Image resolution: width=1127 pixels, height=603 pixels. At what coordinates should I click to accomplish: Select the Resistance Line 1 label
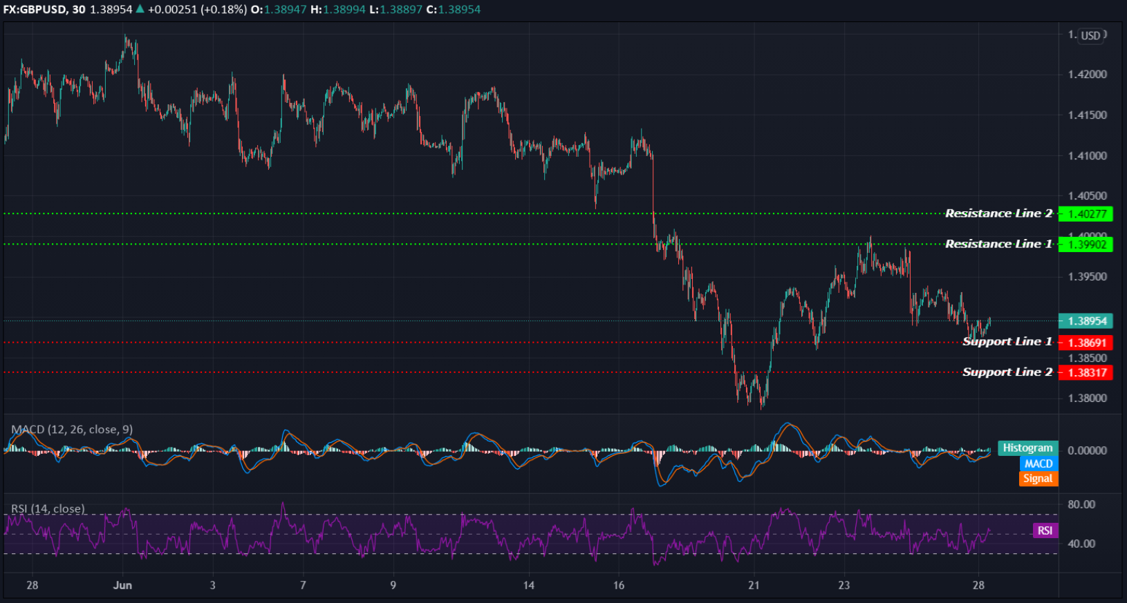(x=998, y=244)
